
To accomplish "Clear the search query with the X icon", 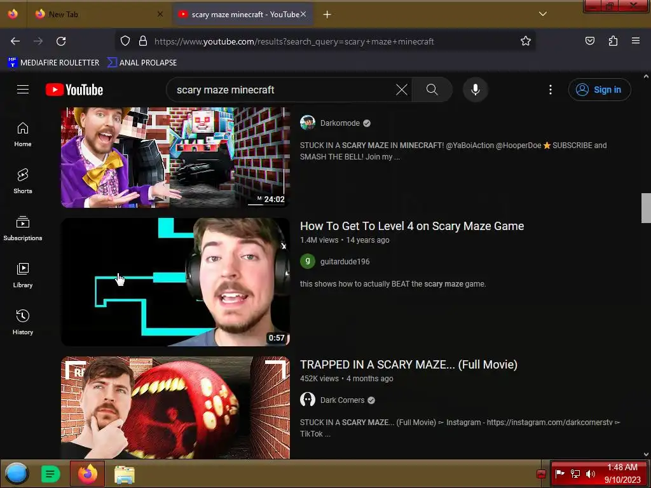I will 402,90.
